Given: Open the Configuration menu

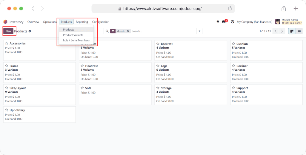Looking at the screenshot, I should [101, 22].
